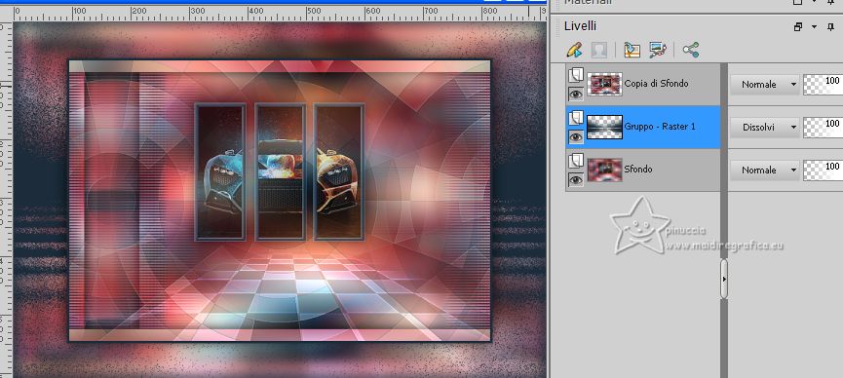Adjust opacity slider of Gruppo - Raster 1
Viewport: 843px width, 378px height.
[x=824, y=127]
